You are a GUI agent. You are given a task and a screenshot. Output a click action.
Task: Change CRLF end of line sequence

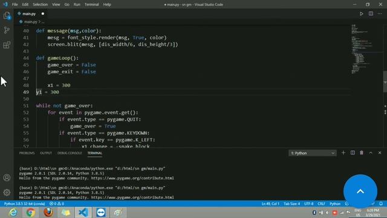pos(321,203)
